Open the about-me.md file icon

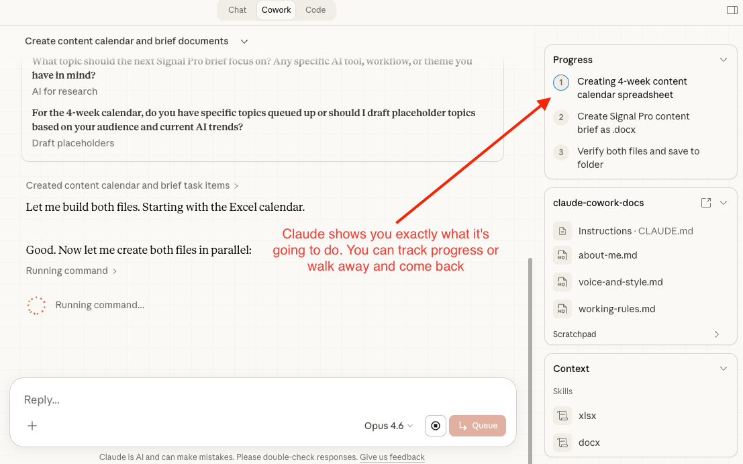pyautogui.click(x=562, y=255)
